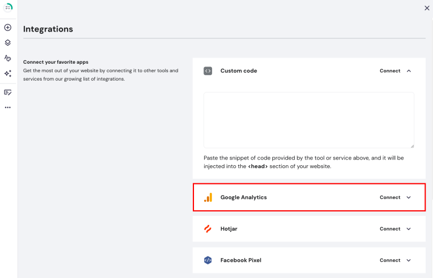Click the Google Analytics logo icon
Viewport: 433px width, 278px height.
[208, 197]
